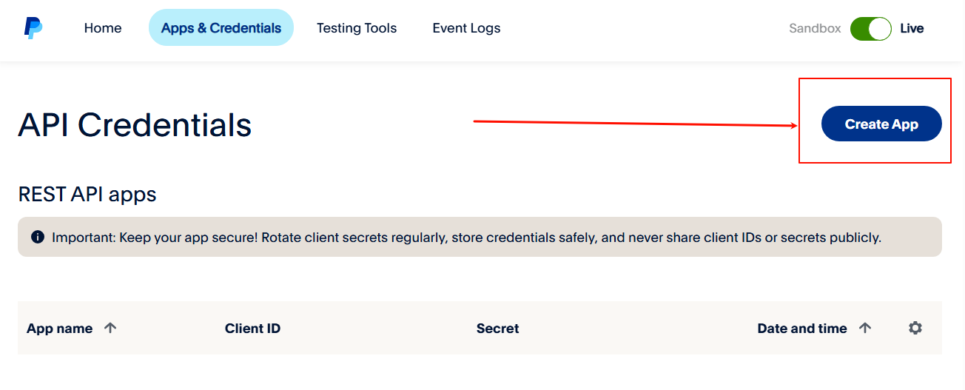Select the Sandbox environment label
965x390 pixels.
pos(815,29)
